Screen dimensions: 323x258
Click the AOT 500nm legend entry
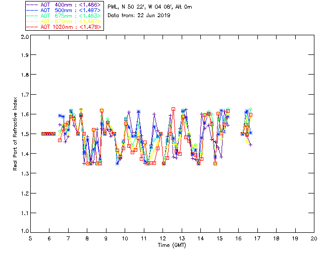(x=64, y=10)
